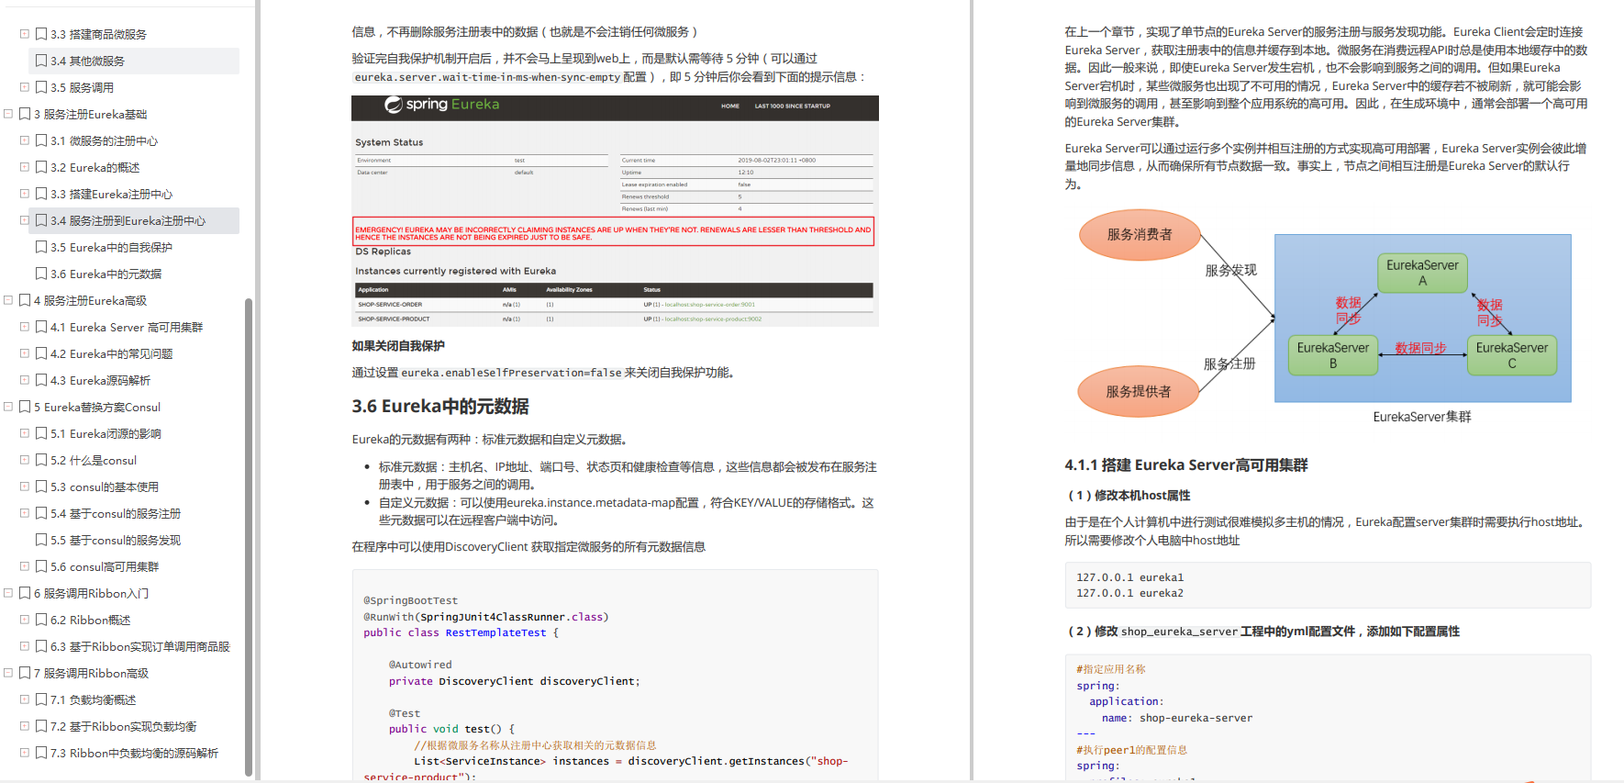1624x783 pixels.
Task: Expand the 3.3 搭建Eureka注册中心 node
Action: (25, 194)
